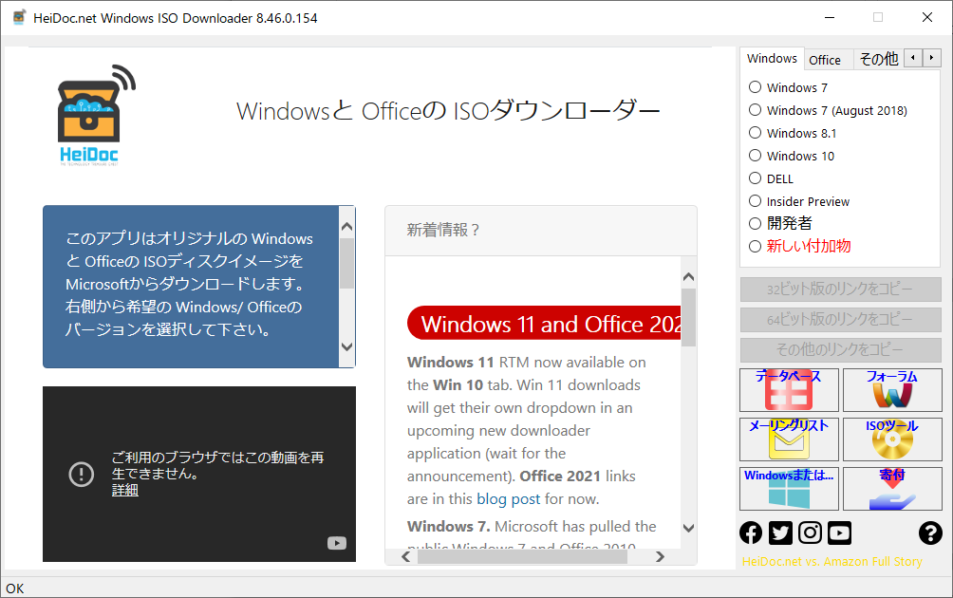953x598 pixels.
Task: Open the YouTube icon link
Action: [x=839, y=533]
